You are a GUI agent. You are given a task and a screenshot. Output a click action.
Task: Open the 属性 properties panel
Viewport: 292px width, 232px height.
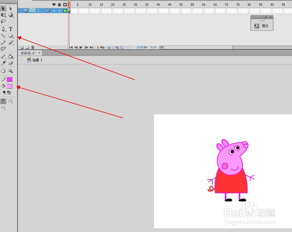(x=262, y=26)
